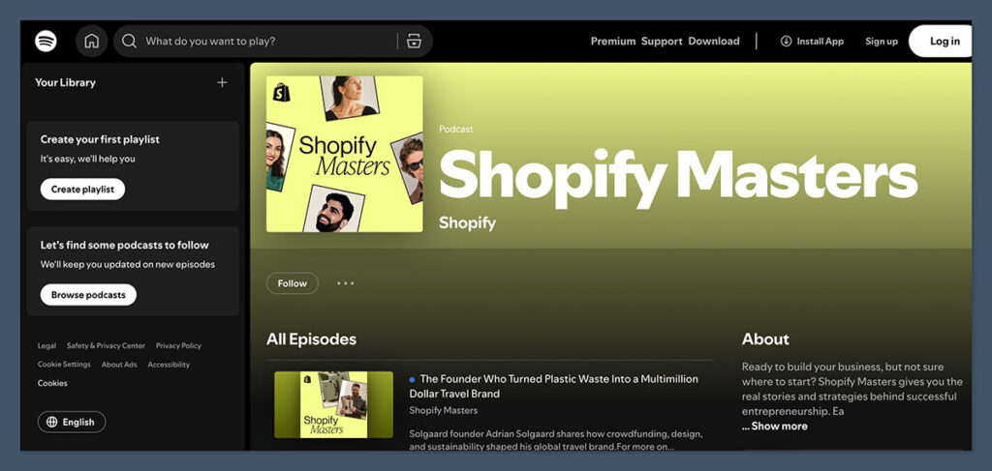Open the plastic waste episode thumbnail
992x471 pixels.
pos(333,404)
